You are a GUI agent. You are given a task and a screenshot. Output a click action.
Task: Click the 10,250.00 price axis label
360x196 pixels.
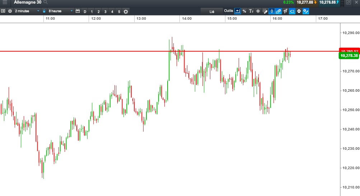(x=351, y=110)
